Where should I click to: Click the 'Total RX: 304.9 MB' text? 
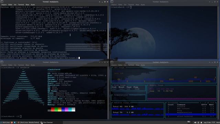123,106
